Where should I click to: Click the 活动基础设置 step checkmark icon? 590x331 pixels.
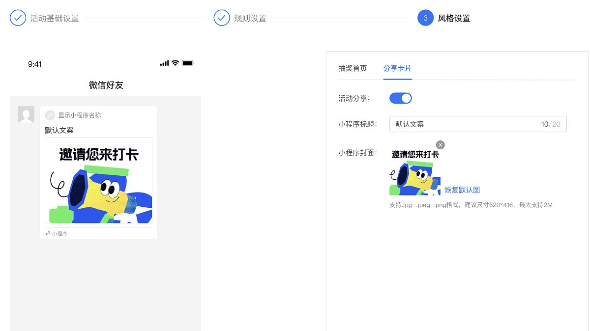click(x=18, y=18)
